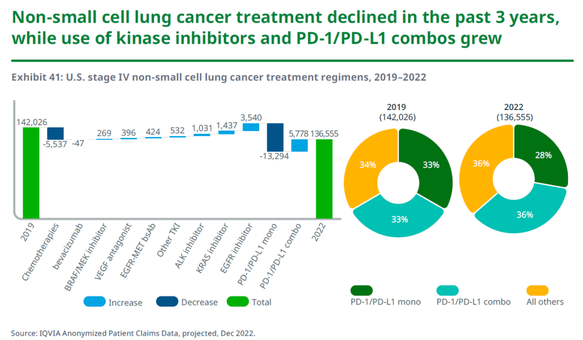583x340 pixels.
Task: Click the PD-1/PD-L1 combo legend swatch
Action: point(448,290)
